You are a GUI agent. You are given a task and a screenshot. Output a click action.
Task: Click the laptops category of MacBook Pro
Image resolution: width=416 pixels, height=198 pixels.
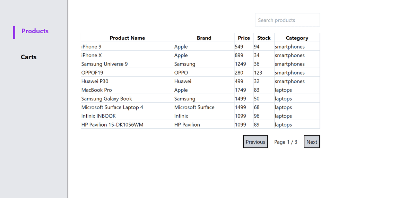283,90
